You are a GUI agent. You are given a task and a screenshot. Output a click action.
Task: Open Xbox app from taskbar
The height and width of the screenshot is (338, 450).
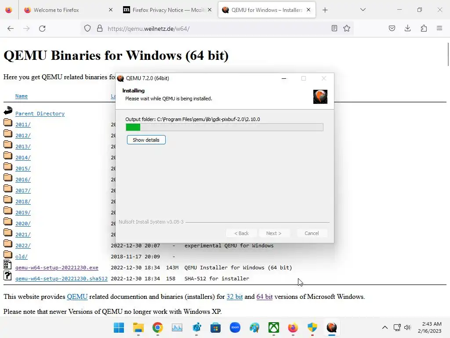274,327
